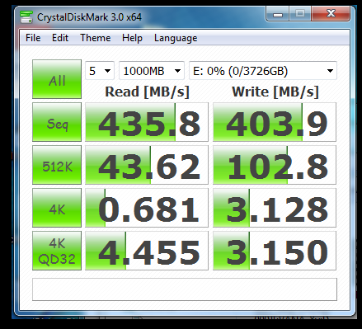Close the CrystalDiskMark window
Image resolution: width=362 pixels, height=329 pixels.
pos(331,14)
